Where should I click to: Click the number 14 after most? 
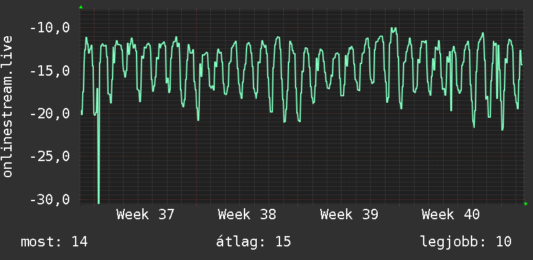click(79, 242)
